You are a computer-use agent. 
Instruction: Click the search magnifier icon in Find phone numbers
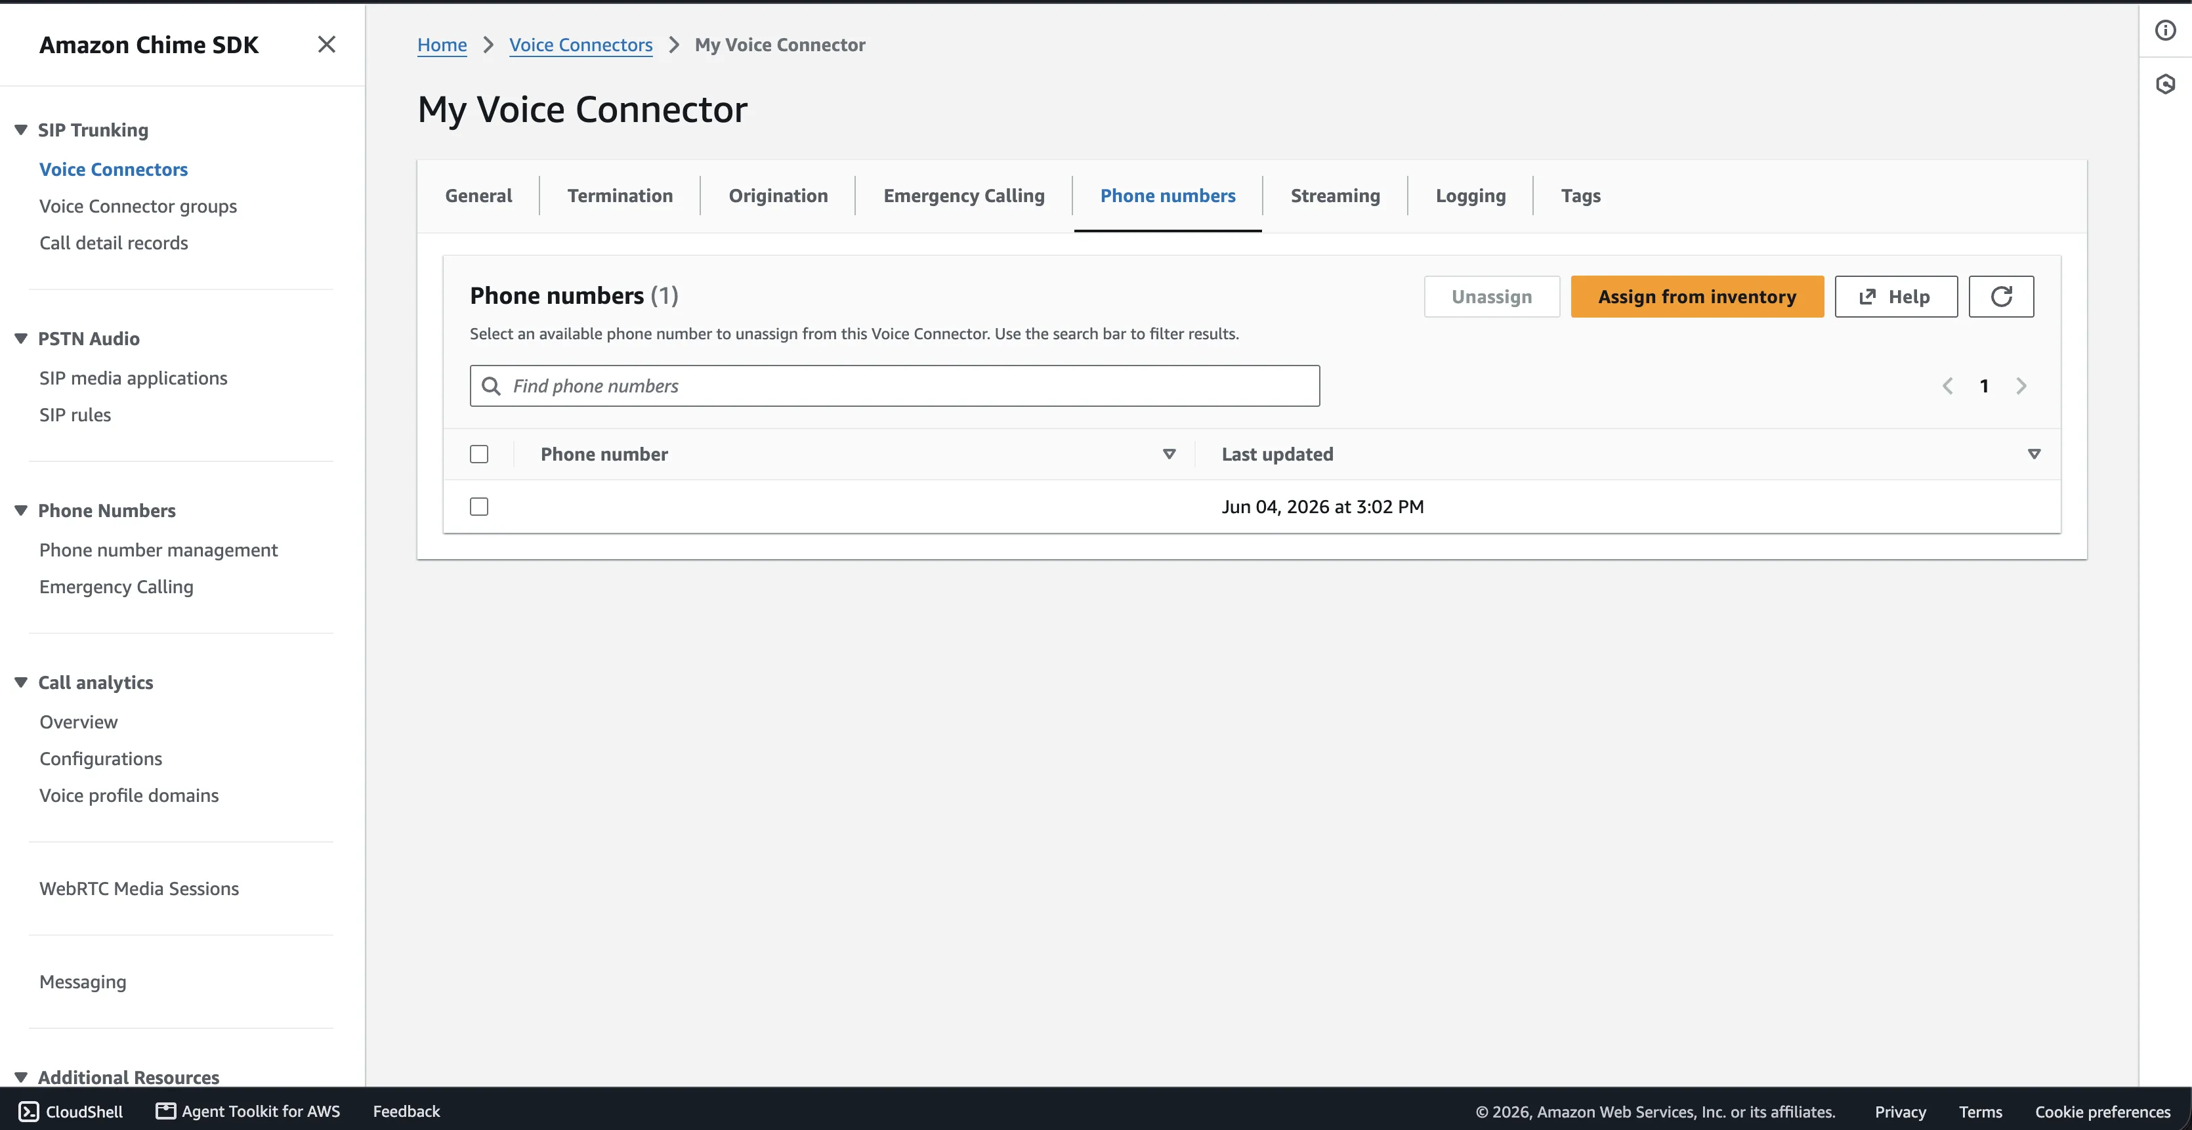[x=491, y=387]
